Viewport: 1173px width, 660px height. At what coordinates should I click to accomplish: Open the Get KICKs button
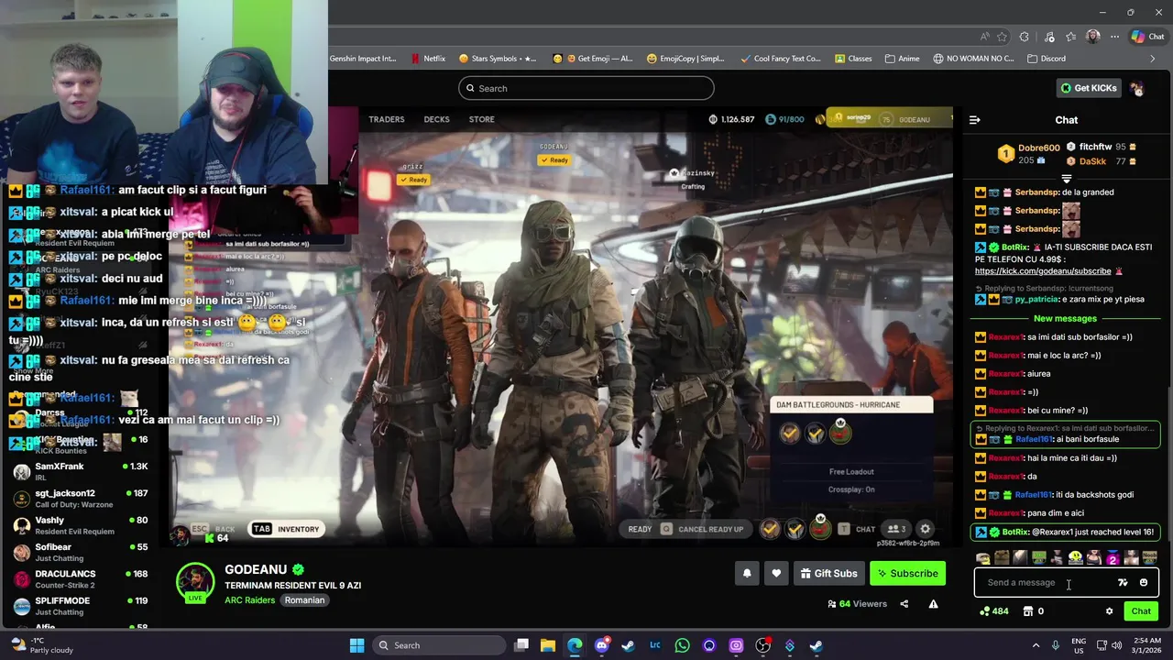pos(1089,88)
